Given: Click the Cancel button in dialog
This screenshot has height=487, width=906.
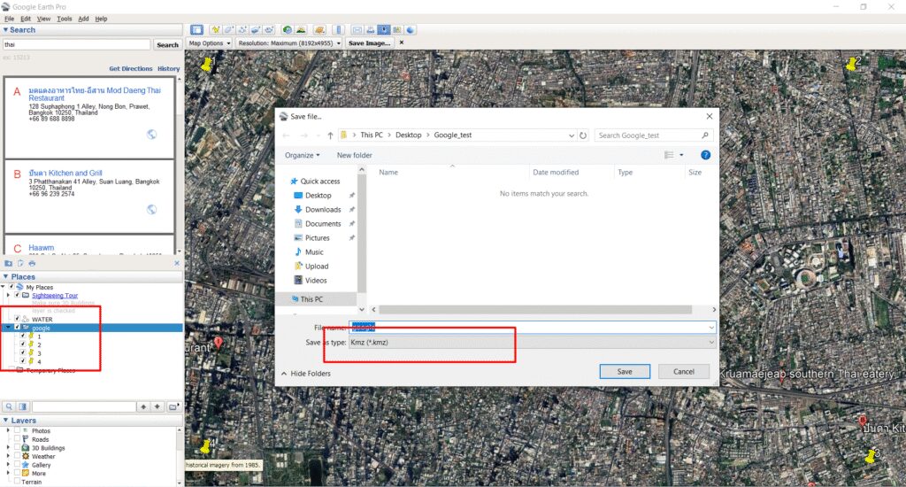Looking at the screenshot, I should tap(684, 371).
